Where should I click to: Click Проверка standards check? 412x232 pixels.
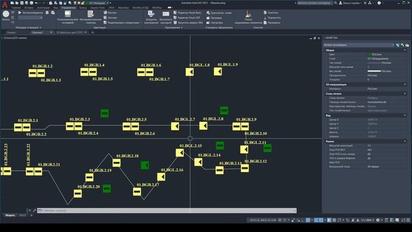pos(214,18)
